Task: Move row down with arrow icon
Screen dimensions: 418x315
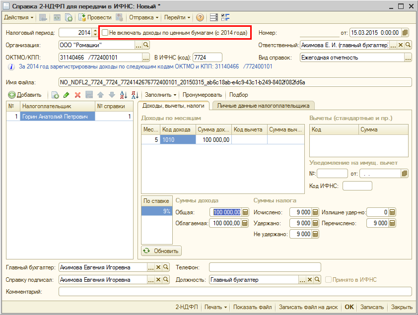Action: pos(112,95)
